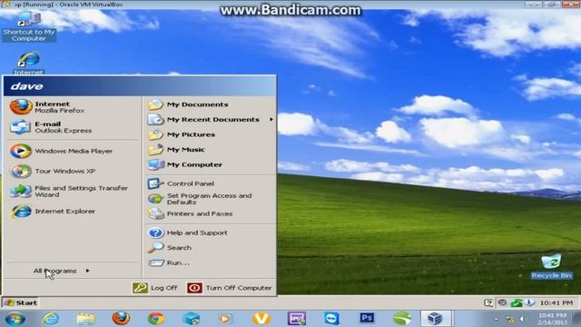581x327 pixels.
Task: Click host tray network icon
Action: click(510, 319)
